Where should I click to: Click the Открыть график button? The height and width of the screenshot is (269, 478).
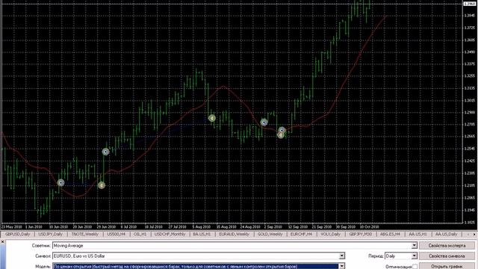coord(447,266)
